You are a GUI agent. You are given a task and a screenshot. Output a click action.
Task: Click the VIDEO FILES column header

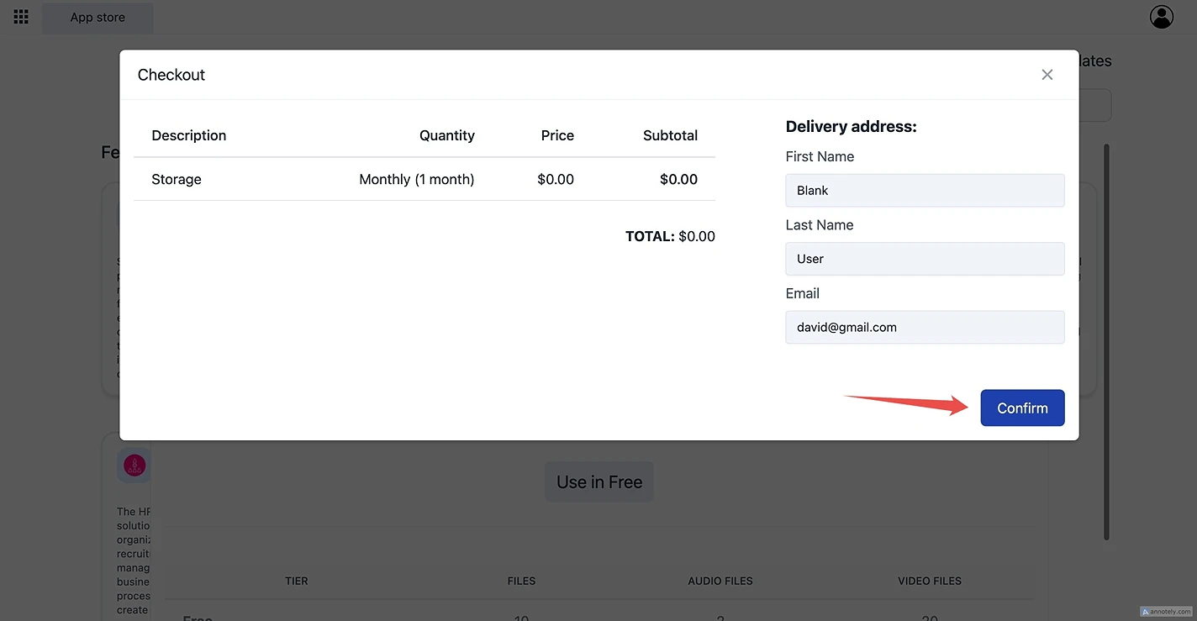[x=929, y=581]
